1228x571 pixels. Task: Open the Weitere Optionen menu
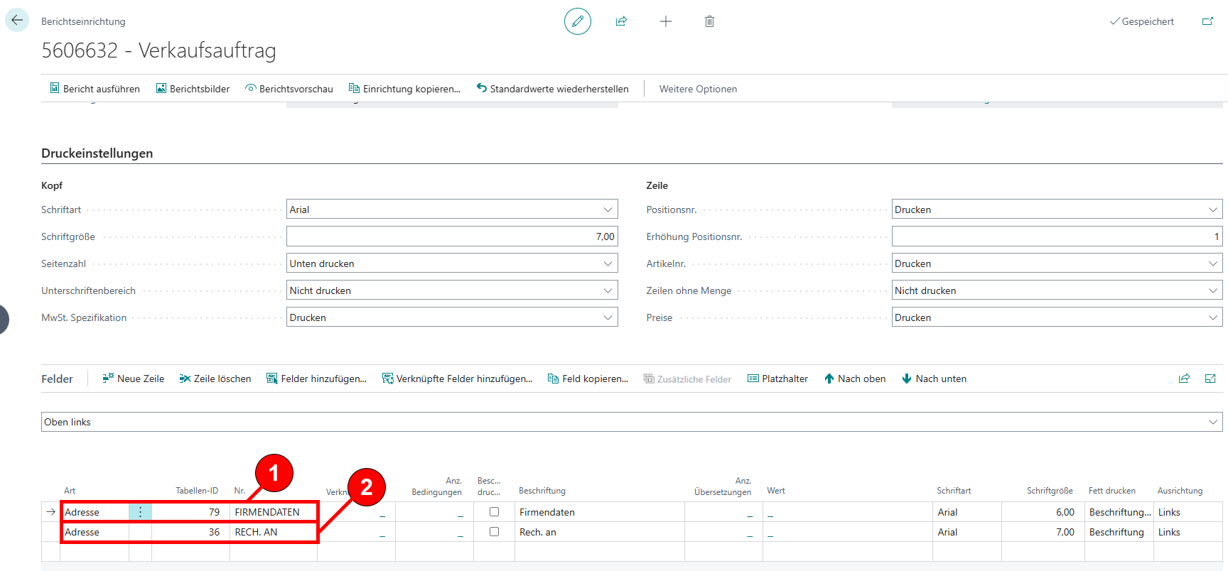coord(698,89)
